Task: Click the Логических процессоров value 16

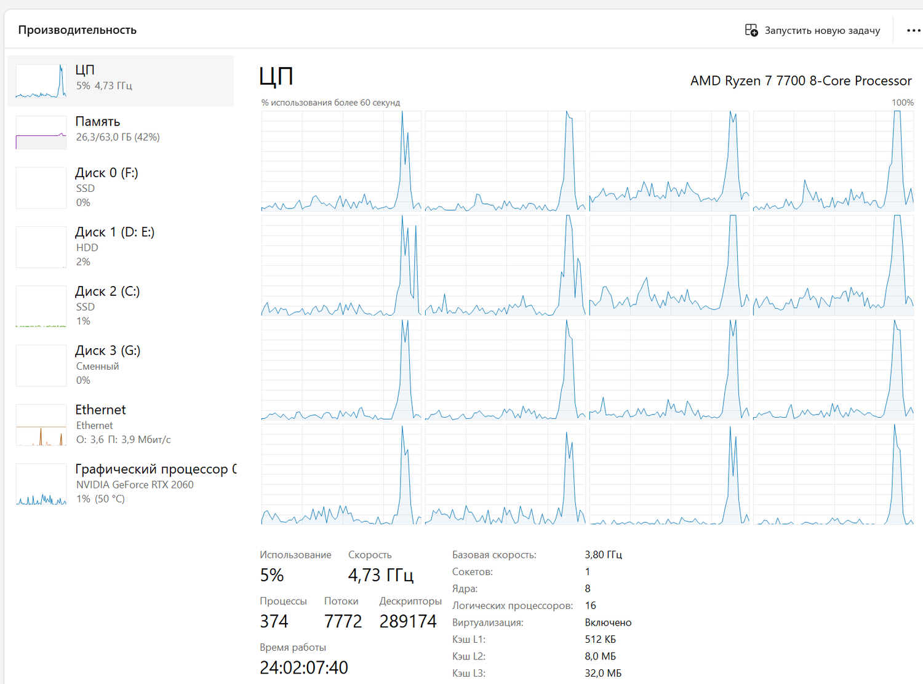Action: click(x=590, y=605)
